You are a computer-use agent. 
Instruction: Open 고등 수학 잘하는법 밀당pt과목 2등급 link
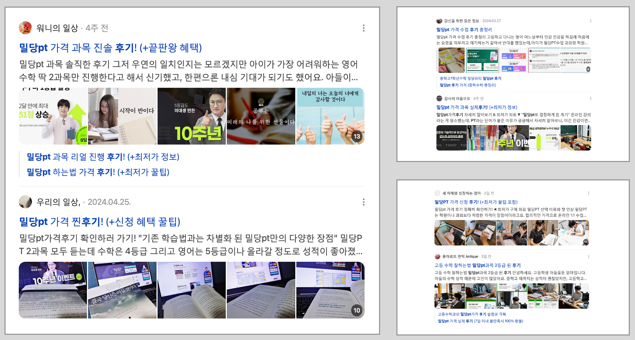point(477,265)
